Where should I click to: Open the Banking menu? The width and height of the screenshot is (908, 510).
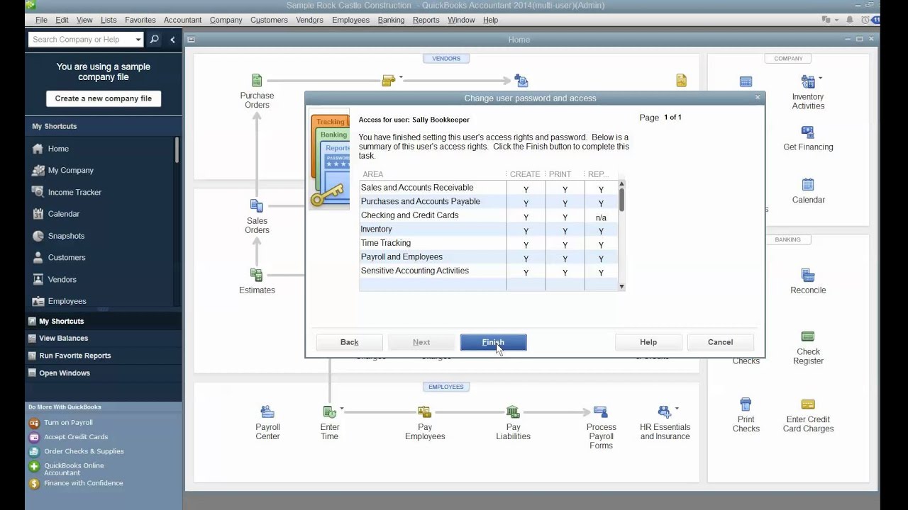[391, 20]
